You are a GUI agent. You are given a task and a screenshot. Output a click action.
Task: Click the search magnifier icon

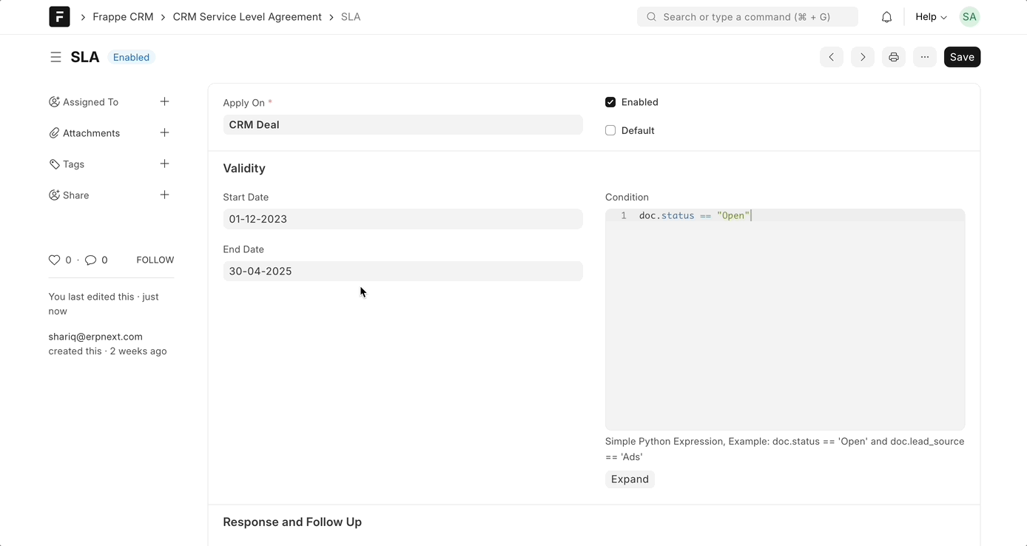(651, 17)
